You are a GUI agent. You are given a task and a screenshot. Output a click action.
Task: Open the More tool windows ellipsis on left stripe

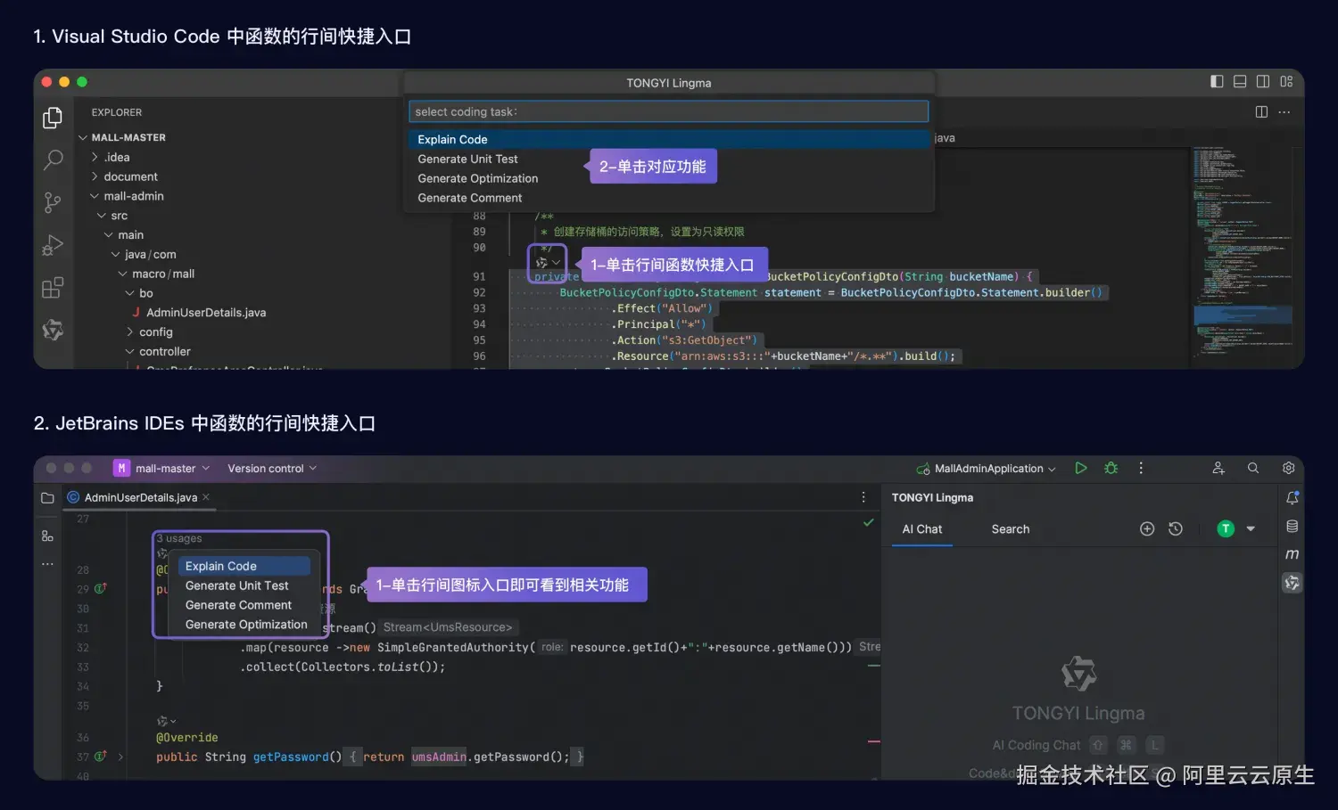47,564
